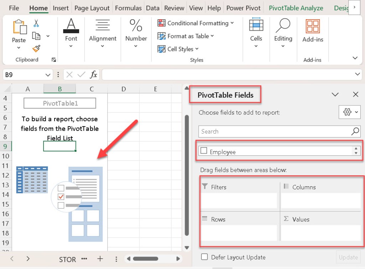Show more sheets ellipsis

pos(84,259)
